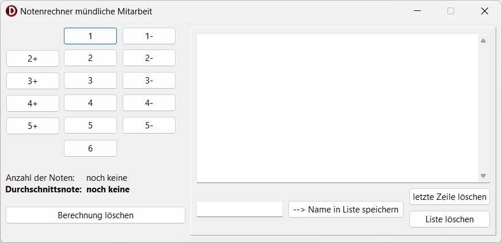This screenshot has height=243, width=502.
Task: Add a 4+ grade
Action: click(x=33, y=103)
